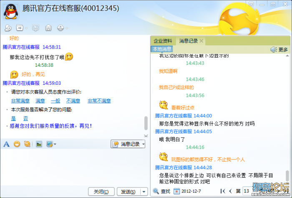Image resolution: width=292 pixels, height=198 pixels.
Task: Click the speaker sound icon
Action: pyautogui.click(x=274, y=49)
